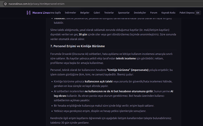Click the bold text 'log ekranı'
The image size is (203, 126).
click(60, 96)
